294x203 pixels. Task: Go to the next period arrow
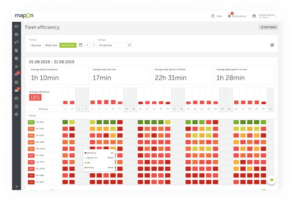pos(94,45)
